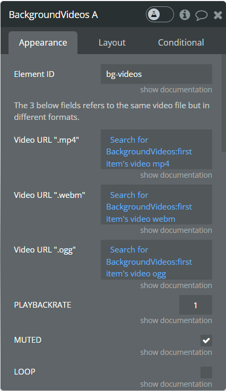Show documentation for the Video URL .ogg field

point(176,285)
